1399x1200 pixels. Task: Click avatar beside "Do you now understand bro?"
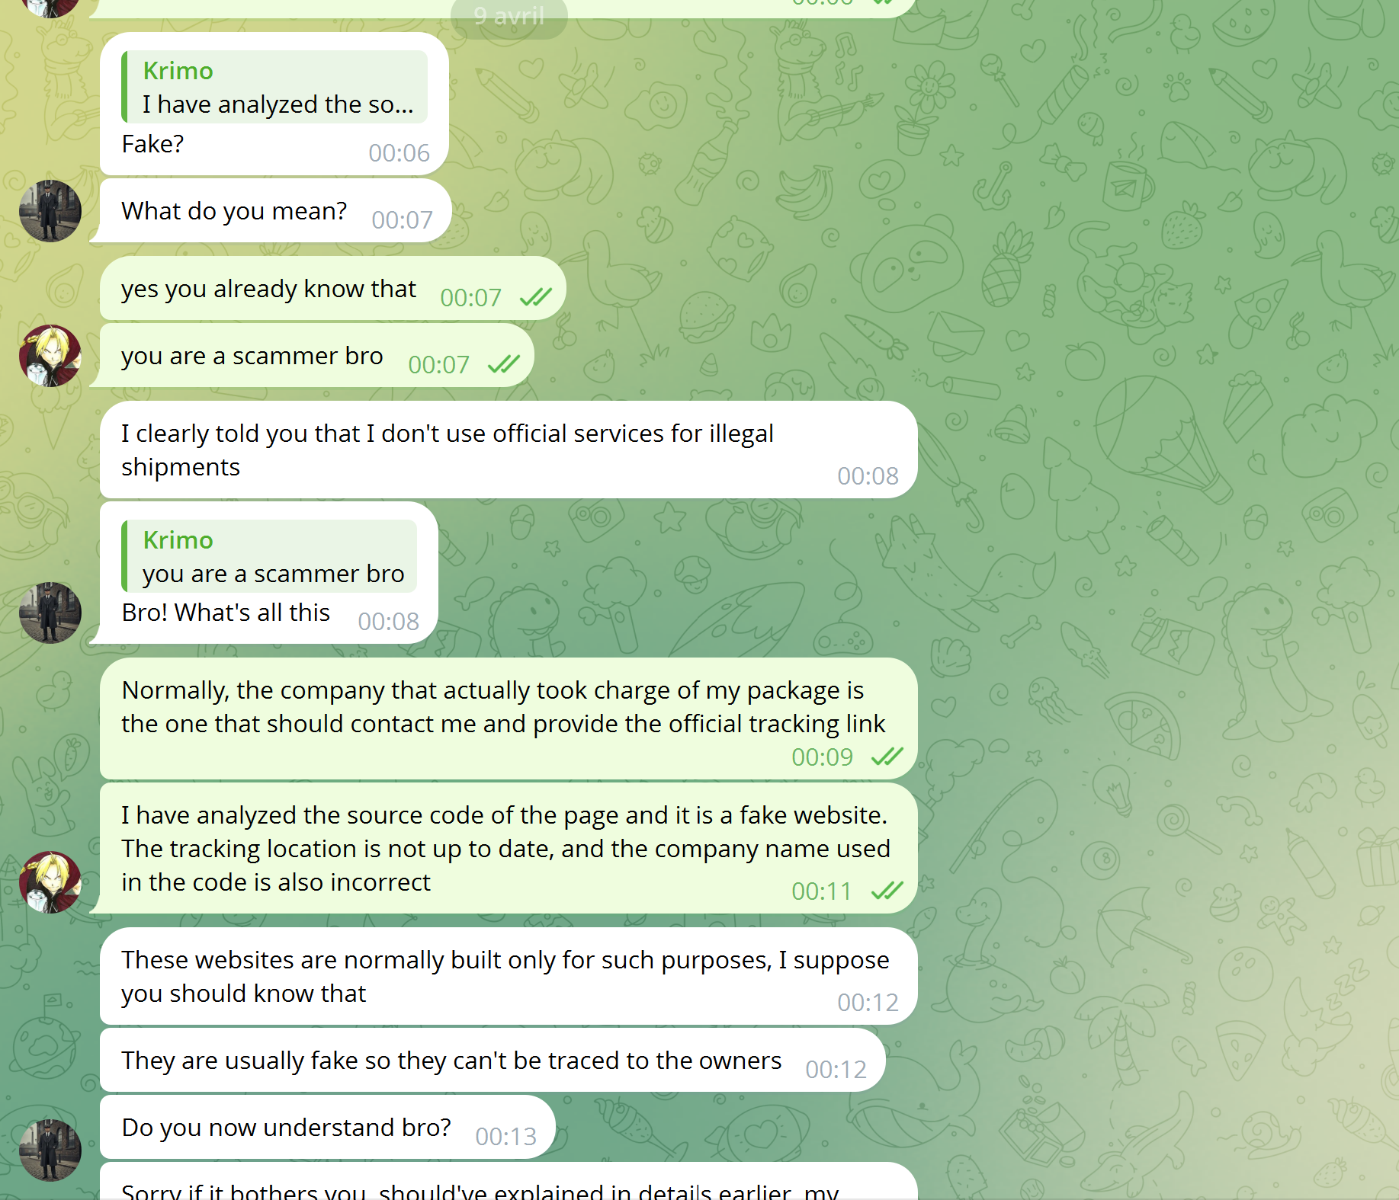50,1150
